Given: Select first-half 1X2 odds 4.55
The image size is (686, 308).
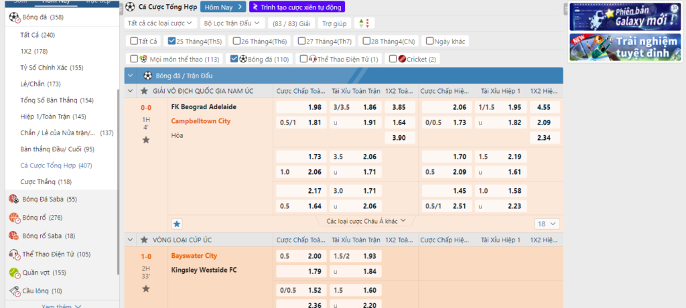Looking at the screenshot, I should (x=544, y=107).
